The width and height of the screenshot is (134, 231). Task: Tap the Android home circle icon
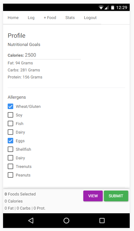click(66, 221)
